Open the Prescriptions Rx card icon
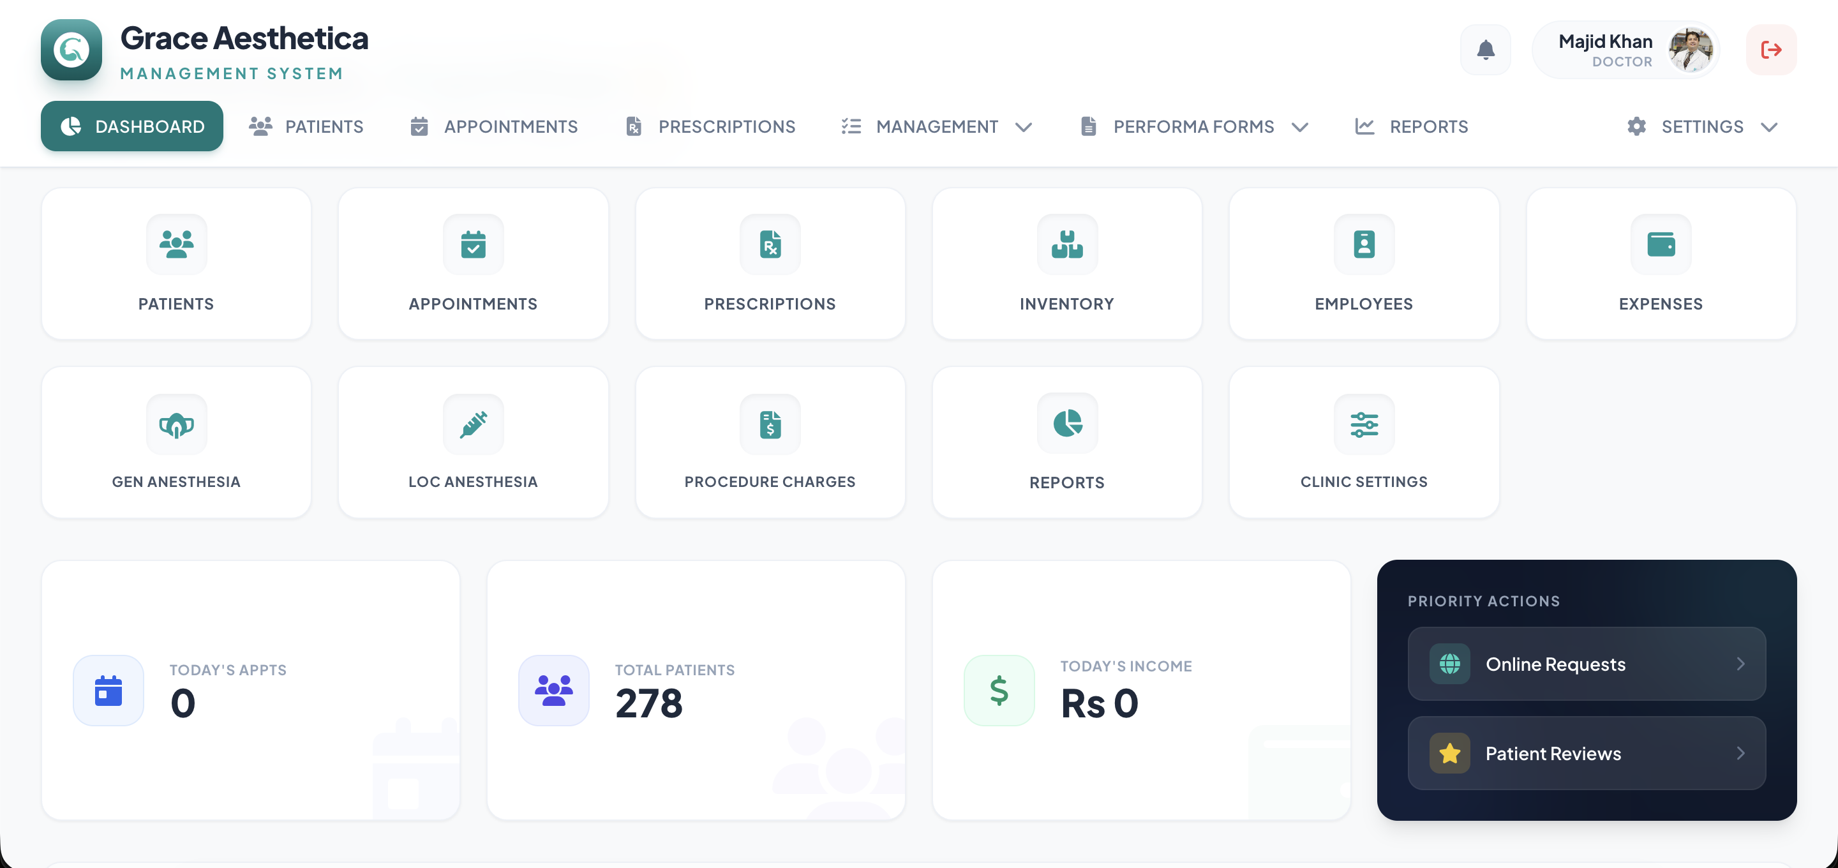Viewport: 1838px width, 868px height. [770, 244]
